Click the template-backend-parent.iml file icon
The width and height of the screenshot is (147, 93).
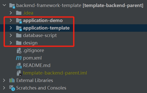point(19,73)
